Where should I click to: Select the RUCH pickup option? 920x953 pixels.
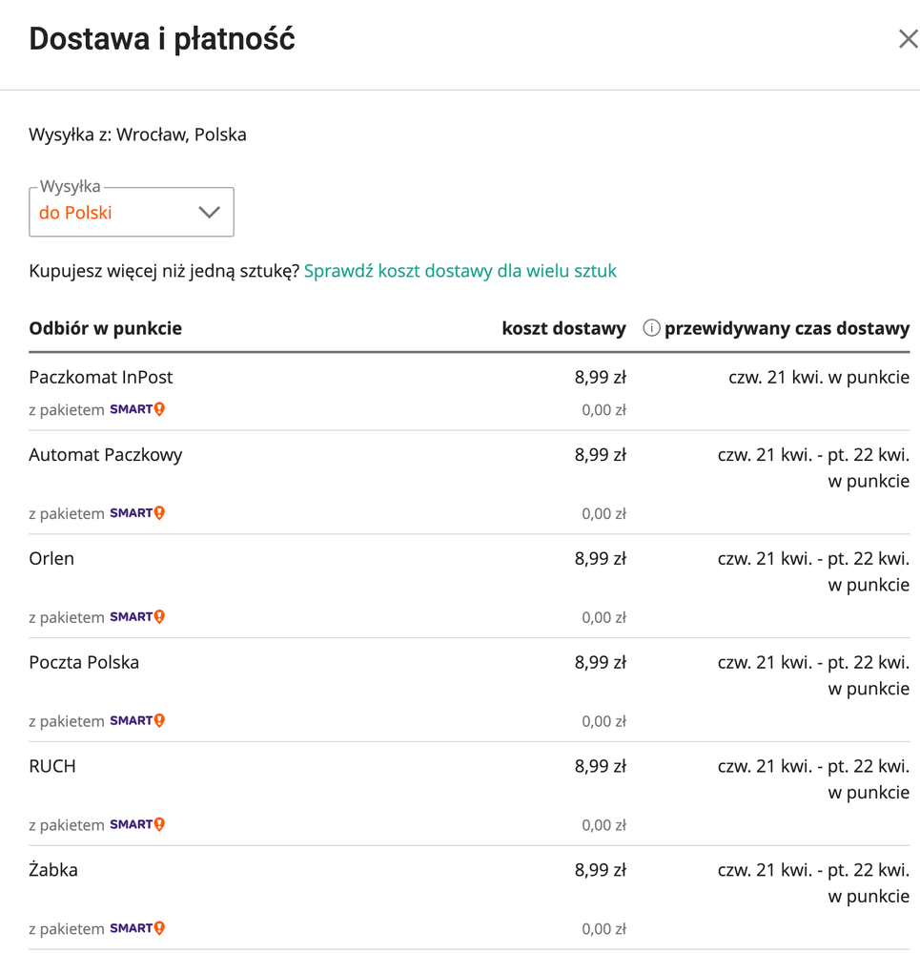click(x=52, y=767)
